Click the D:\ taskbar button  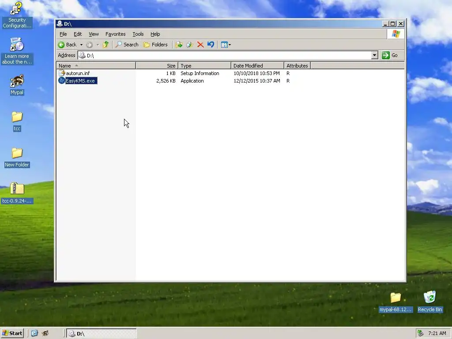coord(102,334)
